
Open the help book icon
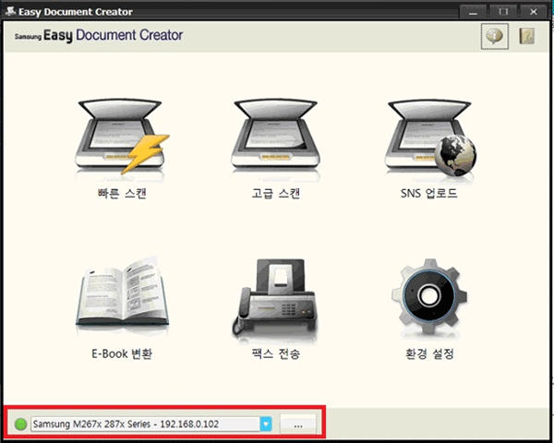pos(526,36)
